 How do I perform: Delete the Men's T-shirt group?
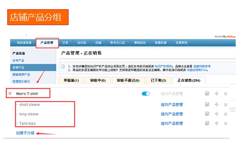pos(226,94)
